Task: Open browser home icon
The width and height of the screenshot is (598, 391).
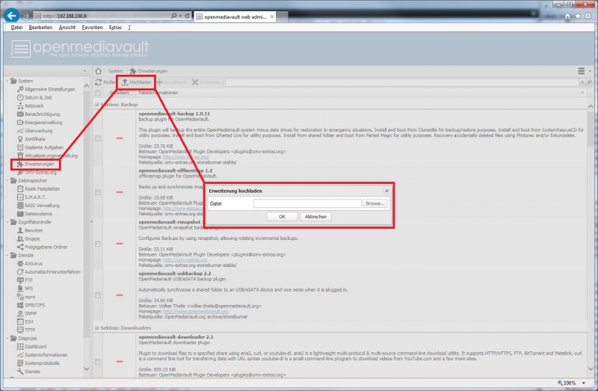Action: pyautogui.click(x=567, y=16)
